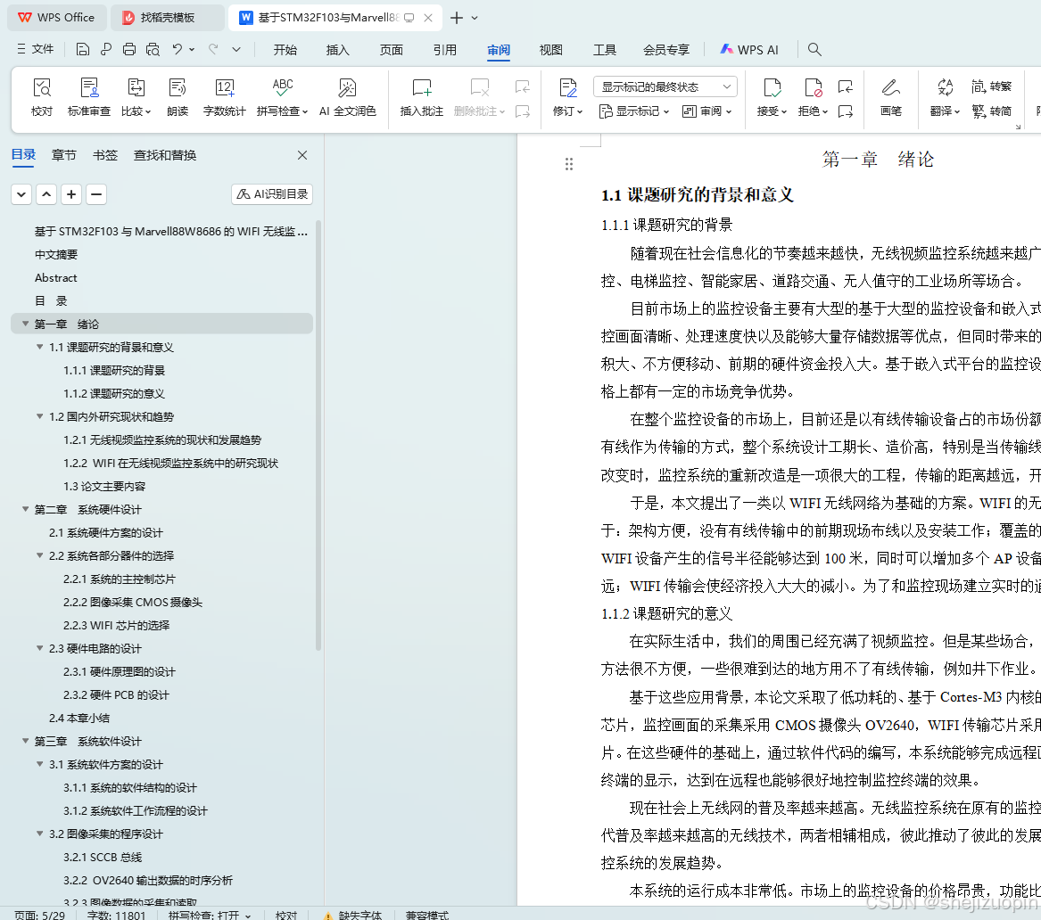The image size is (1041, 920).
Task: Click the outline panel vertical scrollbar
Action: [318, 434]
